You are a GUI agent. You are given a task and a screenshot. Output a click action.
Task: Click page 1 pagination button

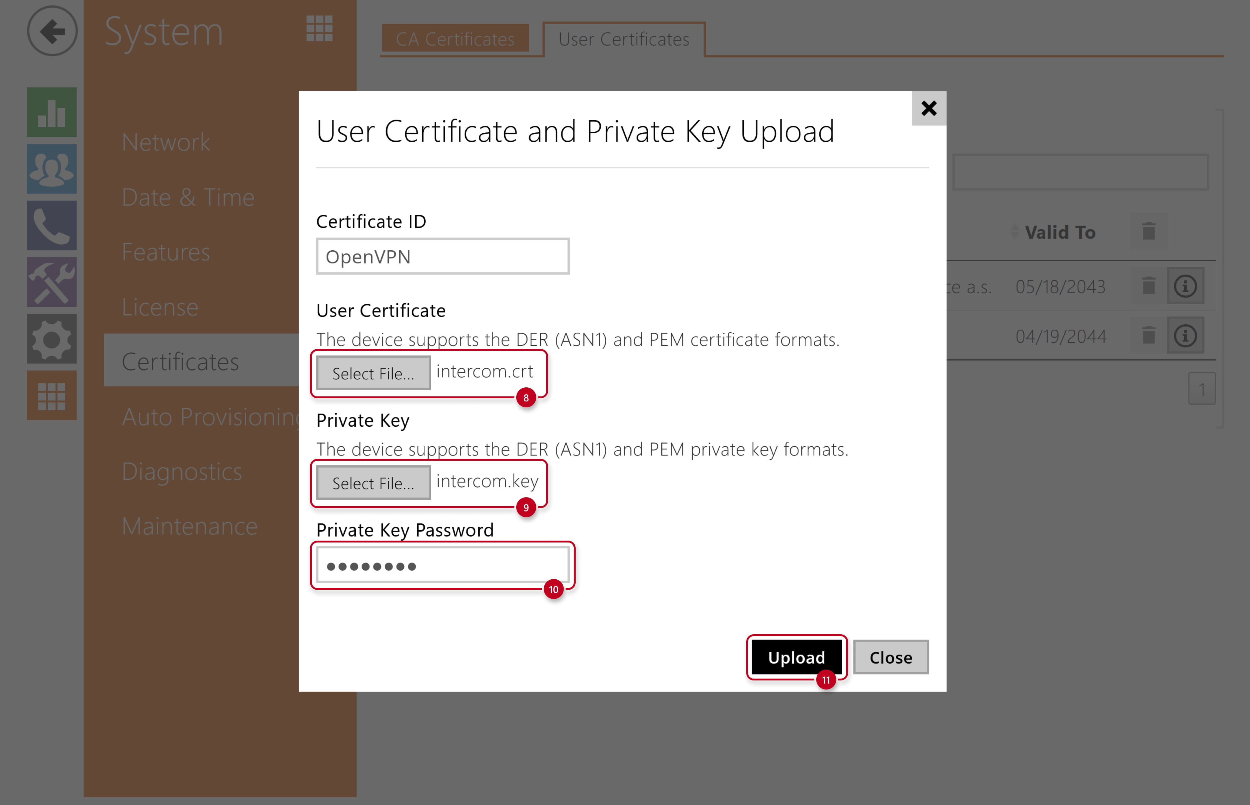[1201, 389]
